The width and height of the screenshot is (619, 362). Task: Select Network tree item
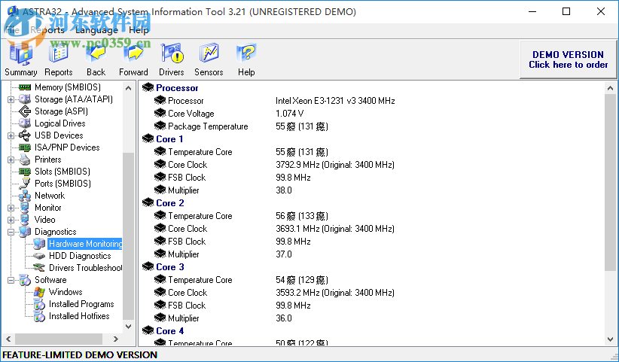(x=50, y=196)
